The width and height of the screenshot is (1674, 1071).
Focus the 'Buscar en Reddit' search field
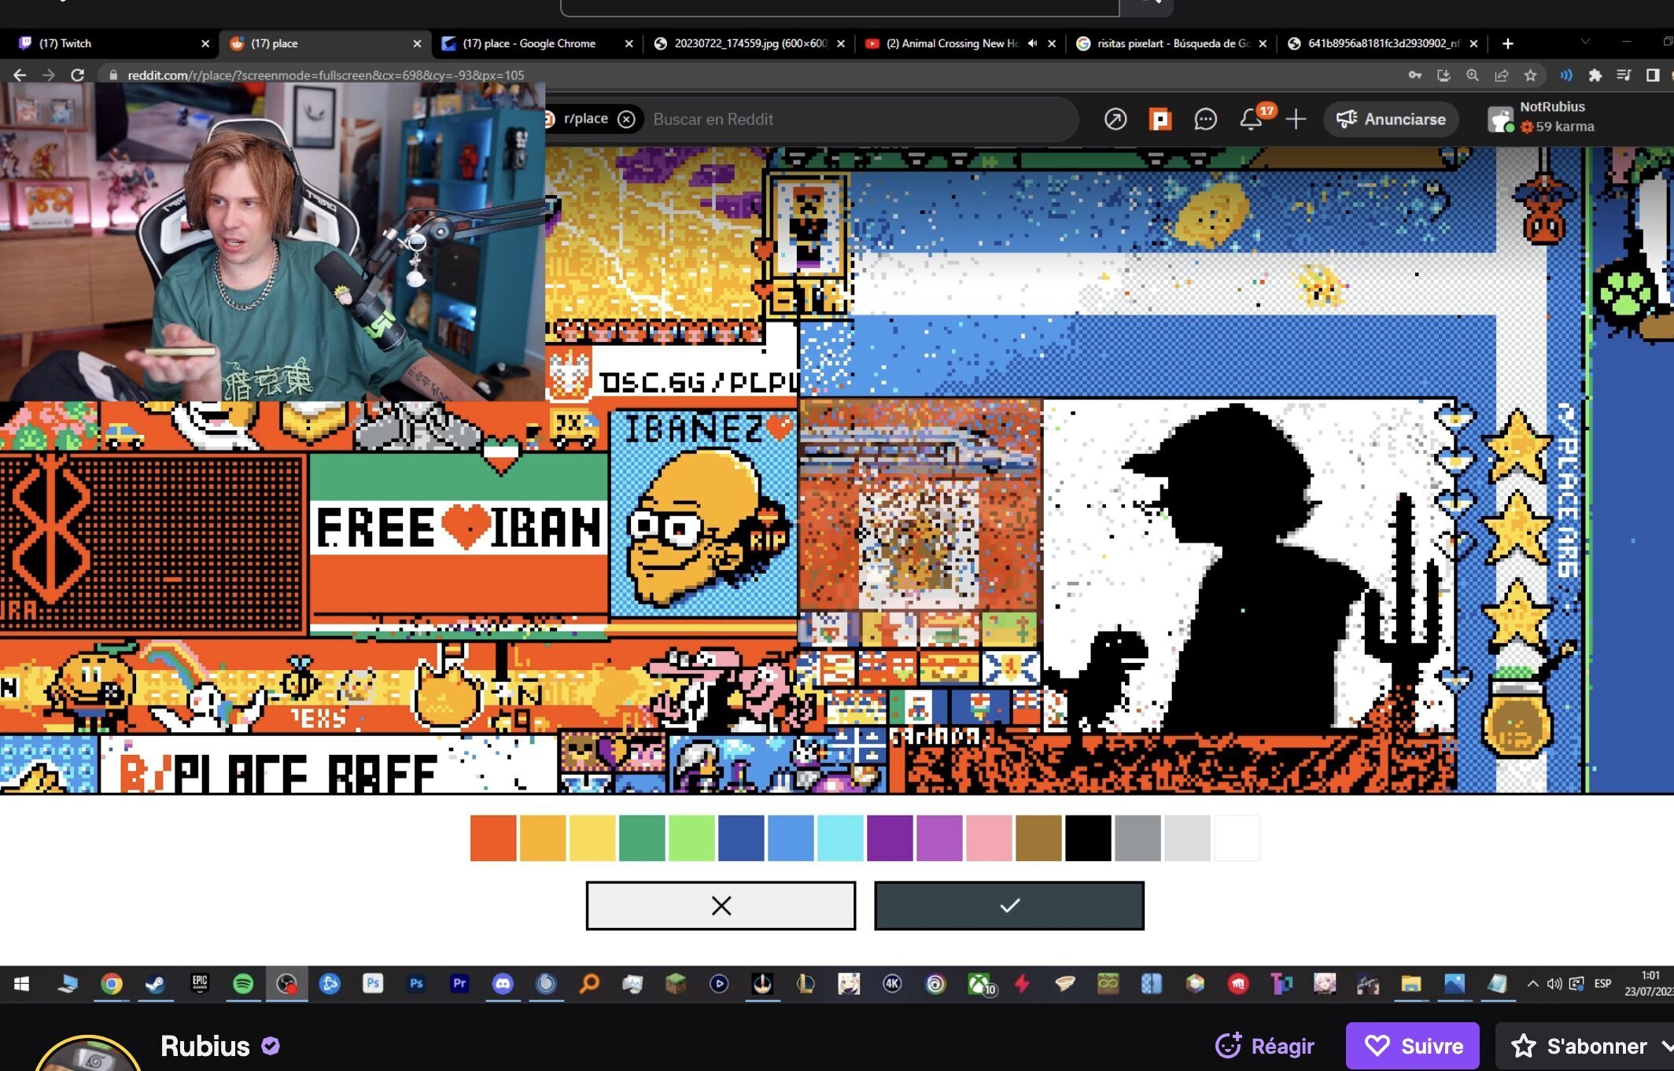[857, 119]
